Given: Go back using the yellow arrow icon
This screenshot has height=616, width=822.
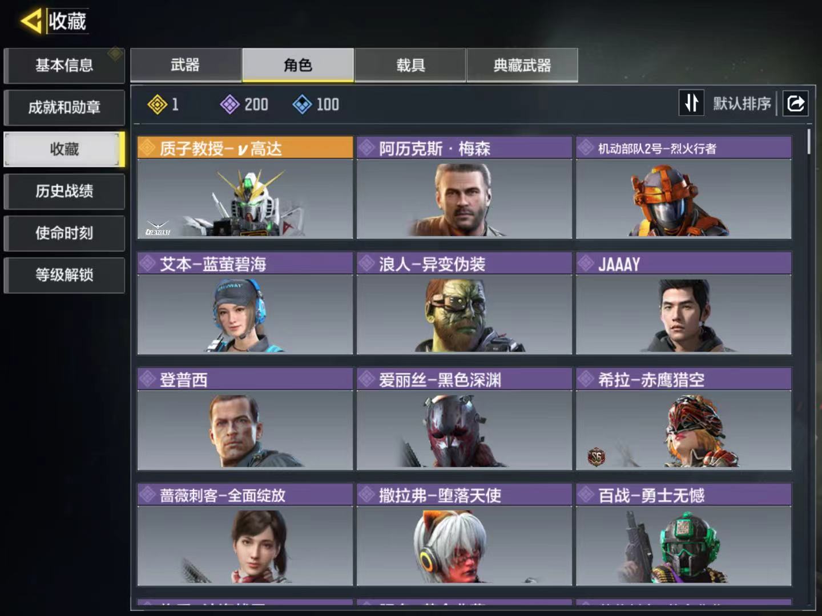Looking at the screenshot, I should coord(31,21).
